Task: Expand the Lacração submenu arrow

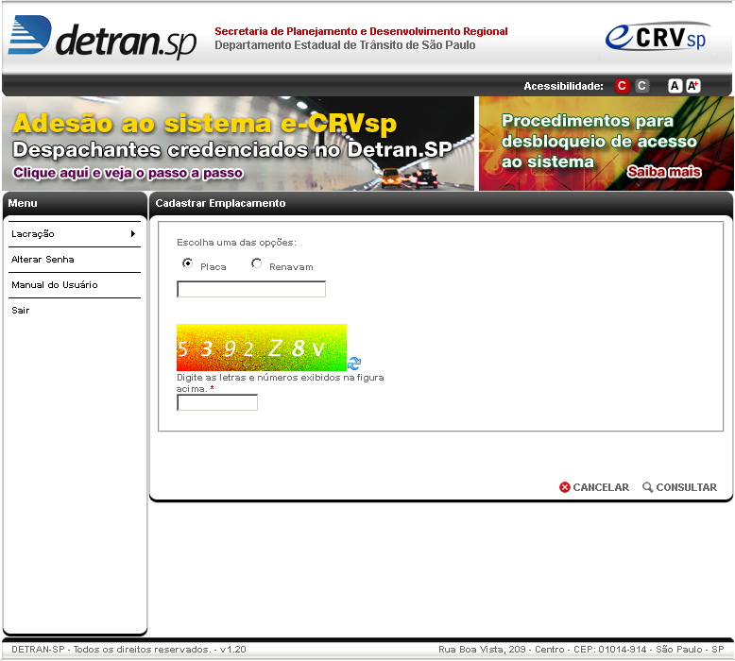Action: pos(133,234)
